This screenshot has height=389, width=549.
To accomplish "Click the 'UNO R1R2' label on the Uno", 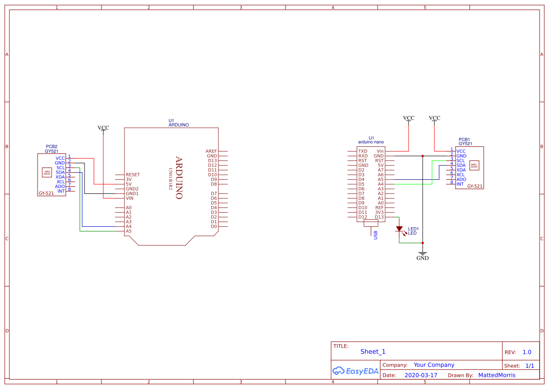I will [x=170, y=179].
